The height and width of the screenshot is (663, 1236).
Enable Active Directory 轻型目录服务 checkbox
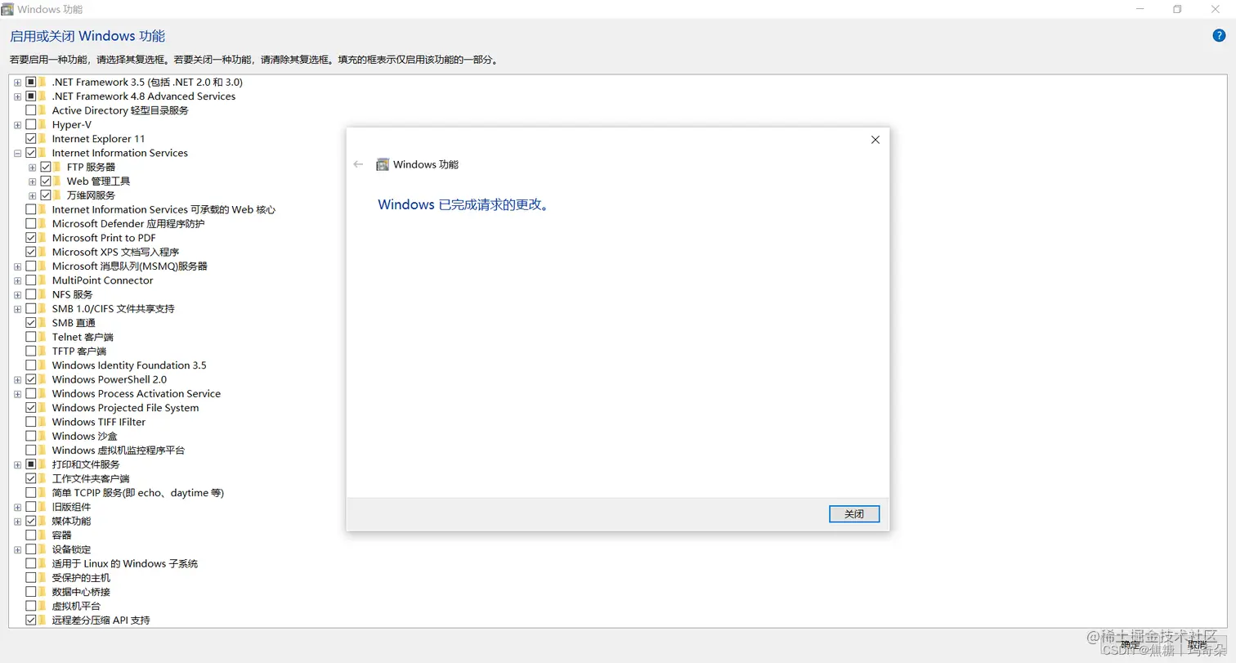pos(31,110)
